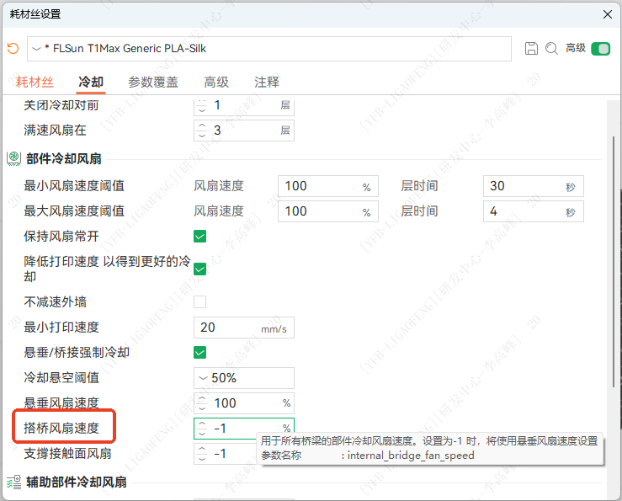
Task: Edit 最小风扇速度阈值 fan speed field
Action: pyautogui.click(x=328, y=186)
